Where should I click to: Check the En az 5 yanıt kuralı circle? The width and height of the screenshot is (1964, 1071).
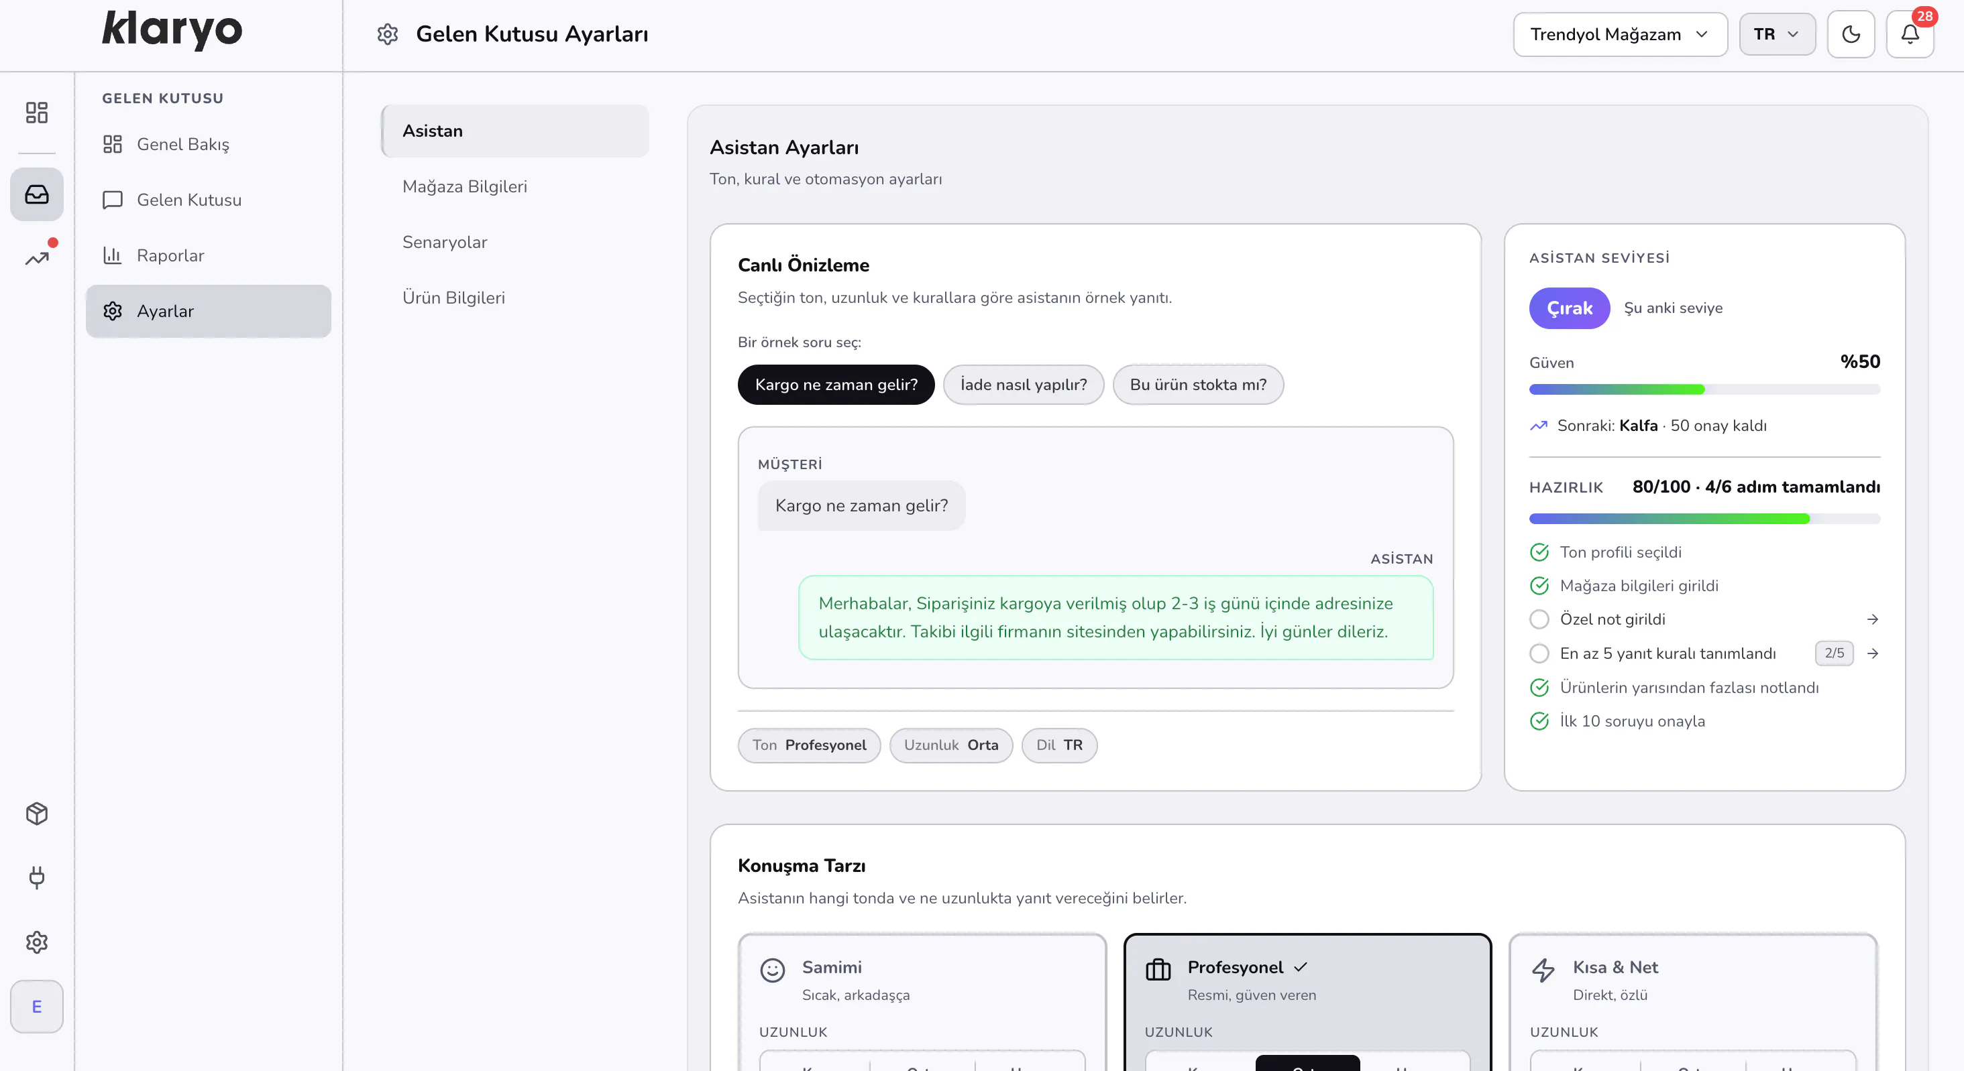coord(1539,653)
